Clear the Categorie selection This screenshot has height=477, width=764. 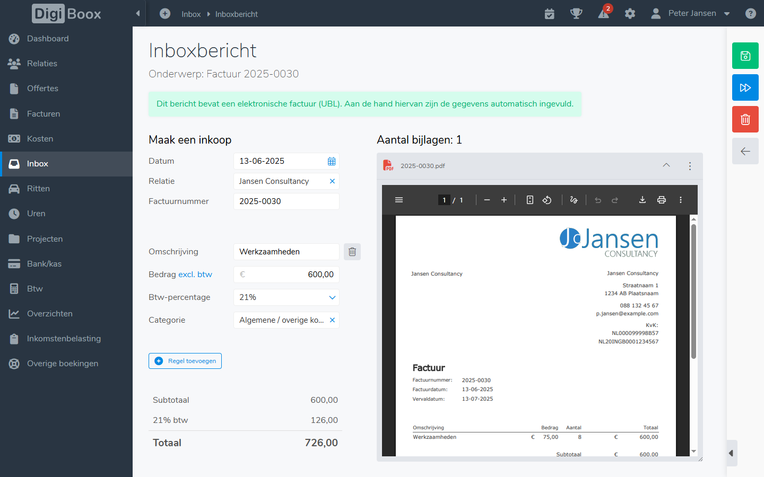click(332, 320)
